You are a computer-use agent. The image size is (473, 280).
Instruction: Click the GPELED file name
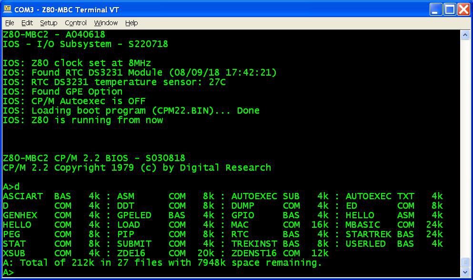tap(134, 215)
